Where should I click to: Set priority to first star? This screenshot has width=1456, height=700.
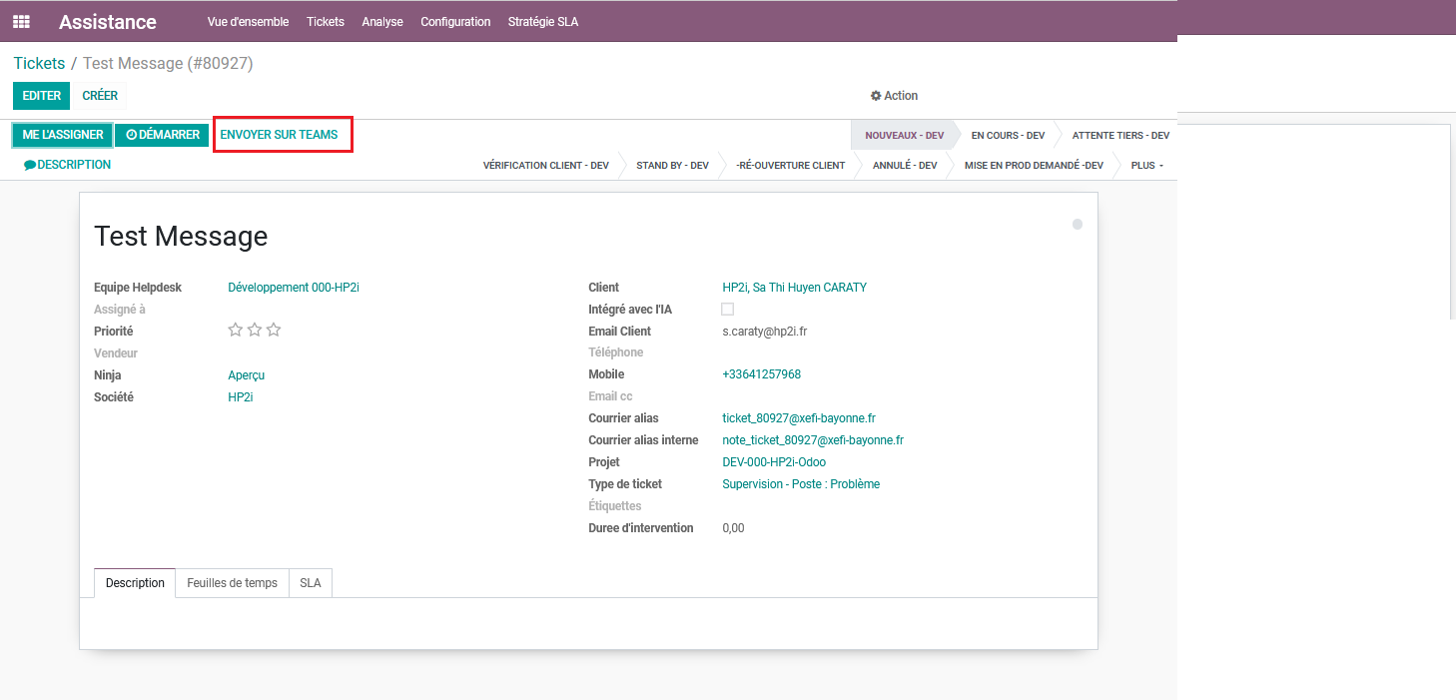[x=236, y=330]
